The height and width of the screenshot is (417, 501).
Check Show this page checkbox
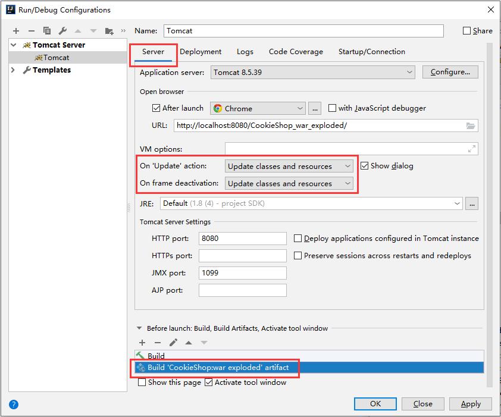142,382
